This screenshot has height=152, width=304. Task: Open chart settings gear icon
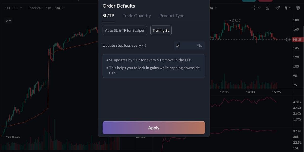298,8
